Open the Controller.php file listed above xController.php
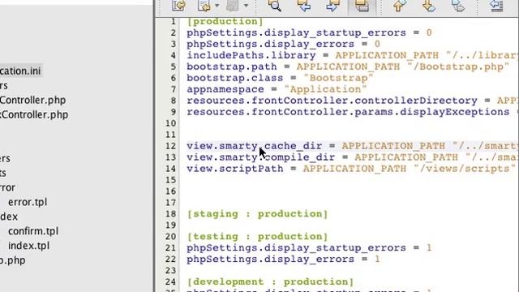The width and height of the screenshot is (519, 292). pyautogui.click(x=32, y=100)
